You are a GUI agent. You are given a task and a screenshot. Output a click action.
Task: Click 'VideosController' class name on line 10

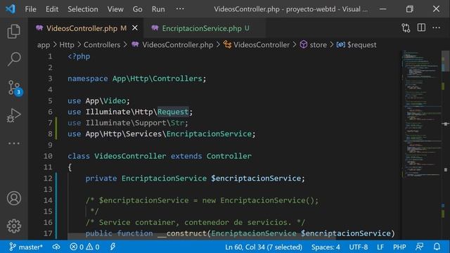130,156
